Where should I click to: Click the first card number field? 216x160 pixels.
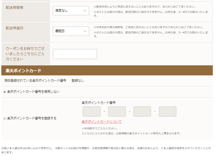[91, 111]
